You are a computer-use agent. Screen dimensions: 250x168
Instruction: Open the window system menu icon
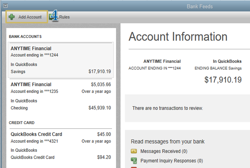(5, 6)
